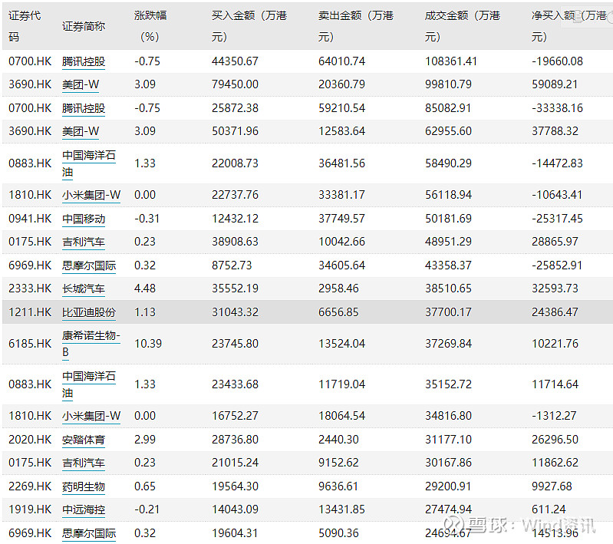Select the code 1211.HK
This screenshot has width=613, height=544.
30,312
